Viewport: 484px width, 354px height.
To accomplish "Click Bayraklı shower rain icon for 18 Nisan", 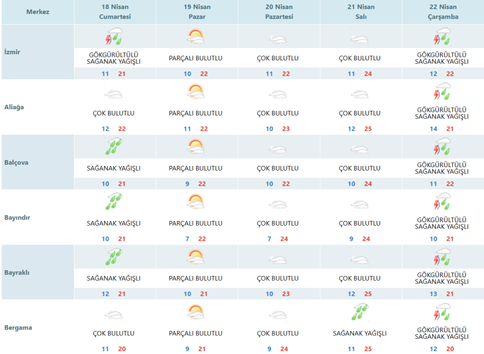I will (114, 257).
